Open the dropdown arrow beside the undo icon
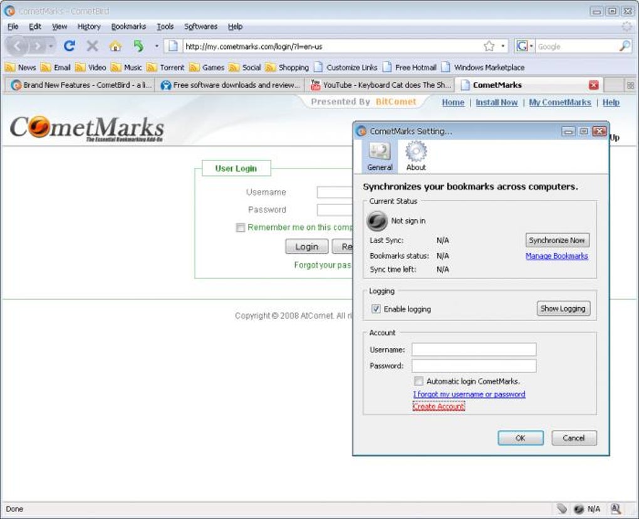 click(x=157, y=46)
